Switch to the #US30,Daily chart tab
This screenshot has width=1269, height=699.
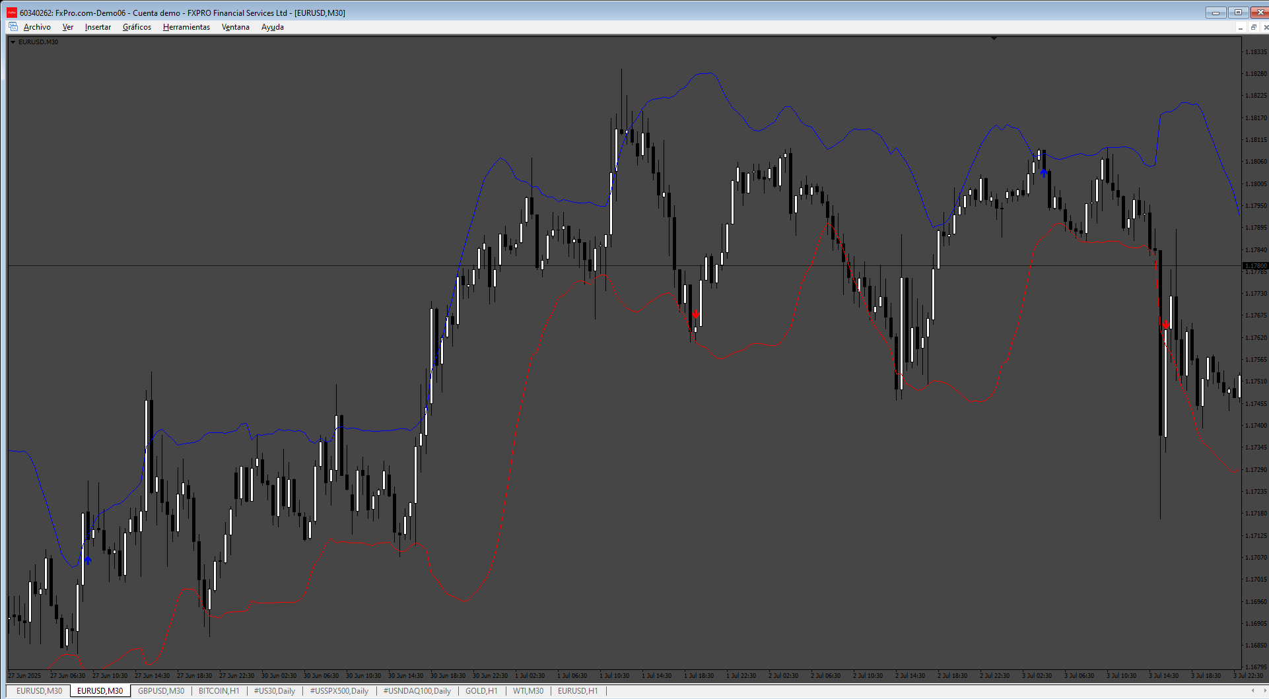[x=274, y=691]
